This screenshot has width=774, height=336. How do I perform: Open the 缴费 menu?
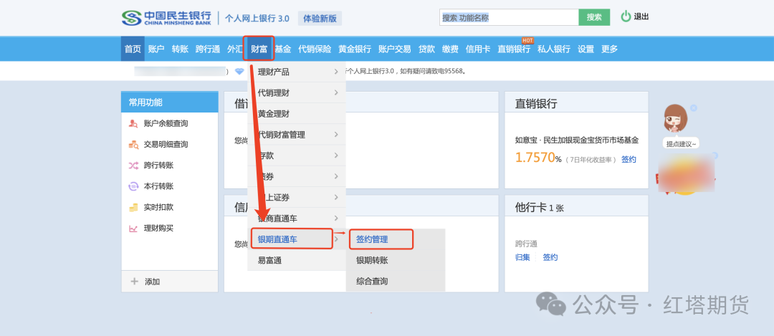450,49
